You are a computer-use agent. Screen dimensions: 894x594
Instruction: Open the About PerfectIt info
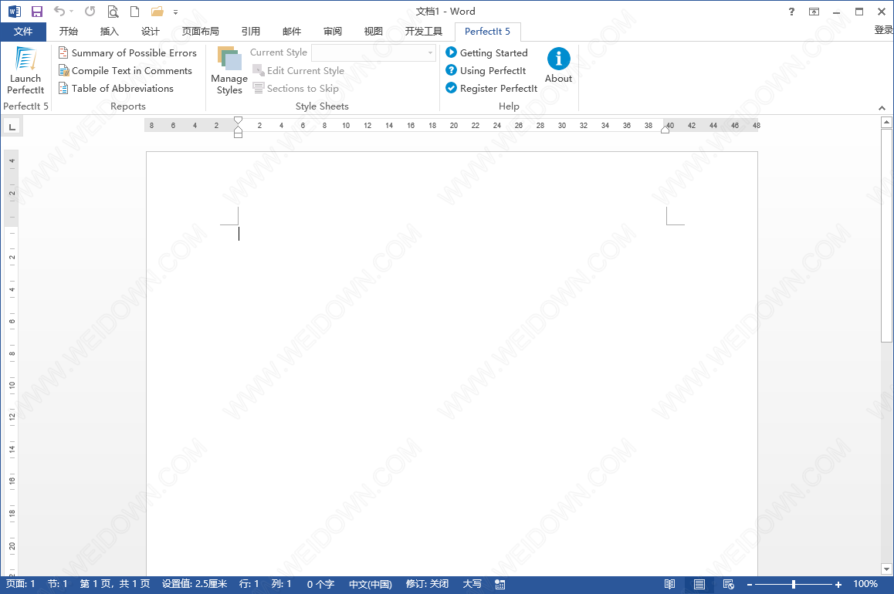[x=558, y=66]
